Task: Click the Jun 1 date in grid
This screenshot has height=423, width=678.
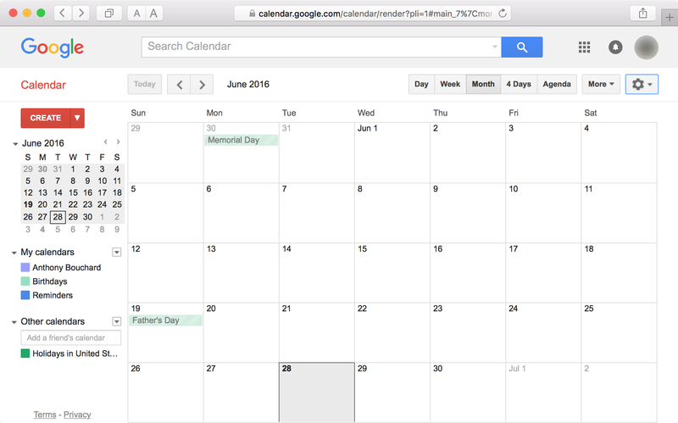Action: (368, 128)
